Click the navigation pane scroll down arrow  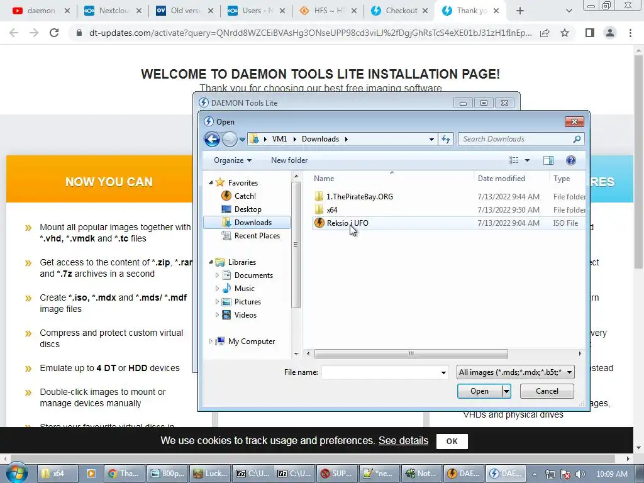(x=296, y=353)
